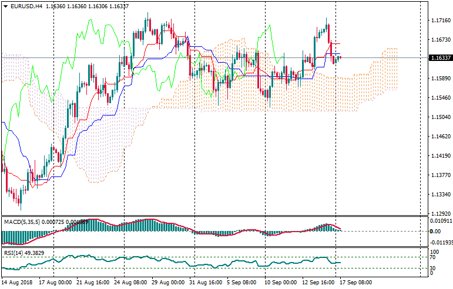453x289 pixels.
Task: Click the 14 Aug 2018 date label
Action: pyautogui.click(x=18, y=282)
